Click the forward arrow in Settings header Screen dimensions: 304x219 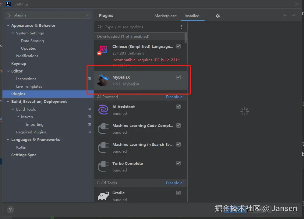(x=294, y=15)
